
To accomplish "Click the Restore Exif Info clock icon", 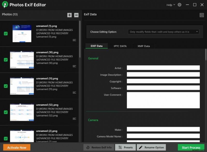I will point(88,147).
